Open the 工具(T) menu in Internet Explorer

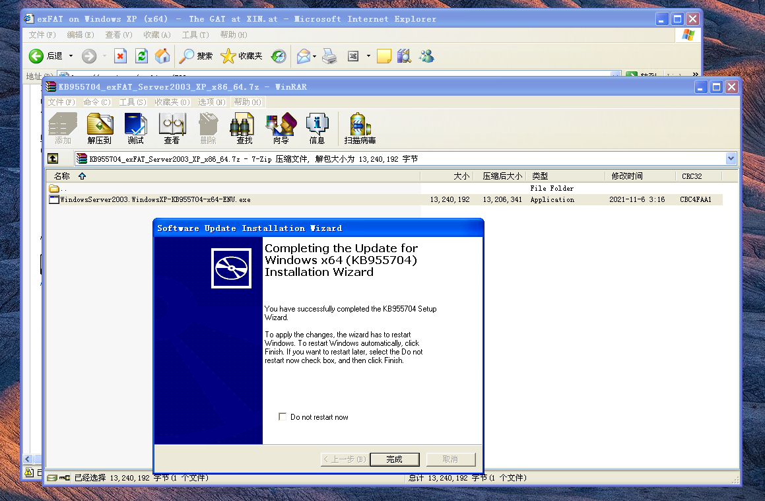195,35
